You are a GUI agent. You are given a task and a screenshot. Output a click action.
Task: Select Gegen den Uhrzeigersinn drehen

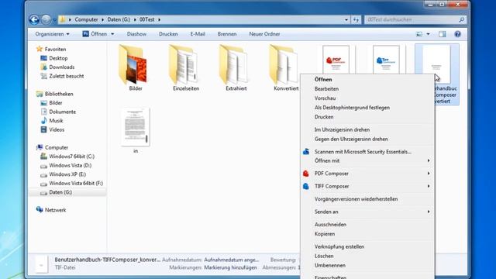(x=351, y=139)
